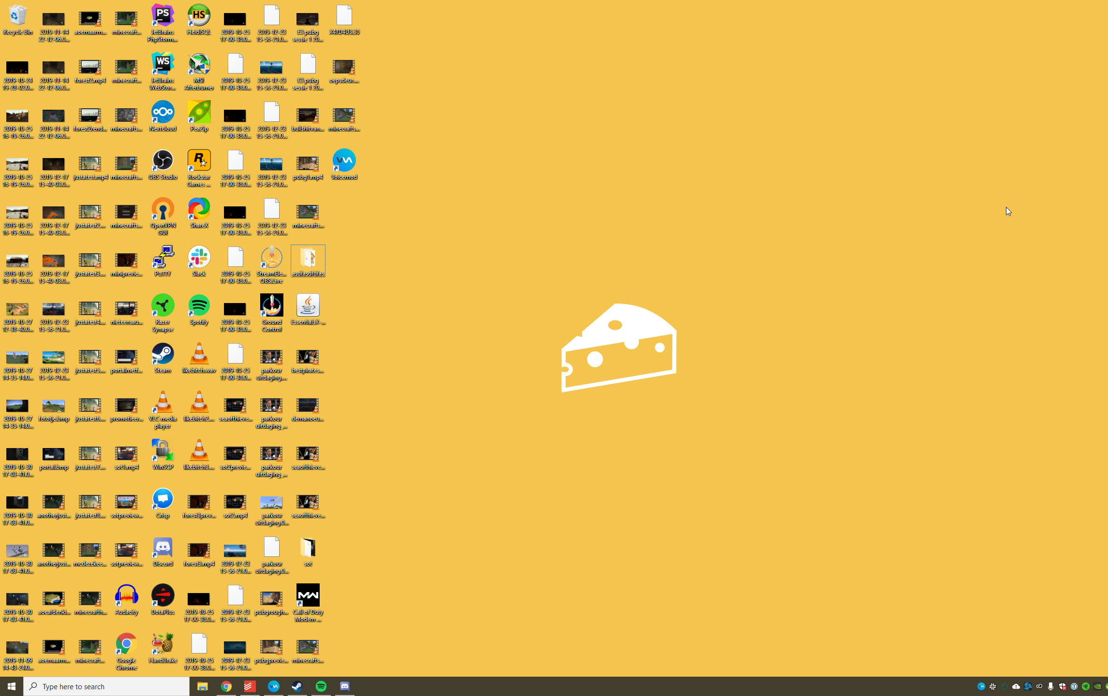Click the taskbar search box

106,686
